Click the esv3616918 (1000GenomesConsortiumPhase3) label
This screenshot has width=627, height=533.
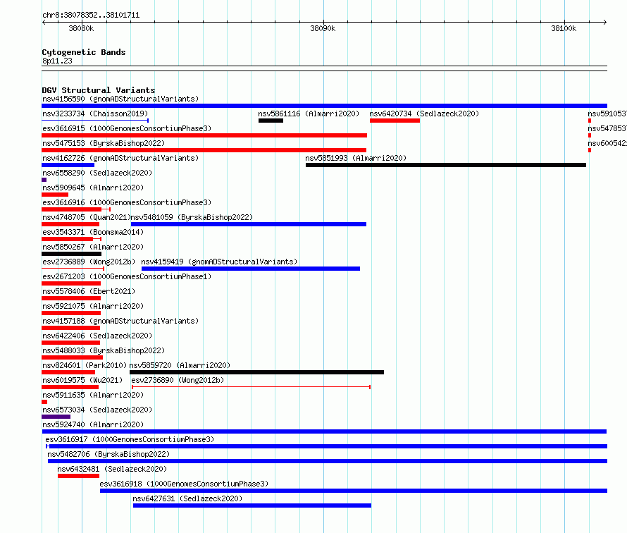184,484
